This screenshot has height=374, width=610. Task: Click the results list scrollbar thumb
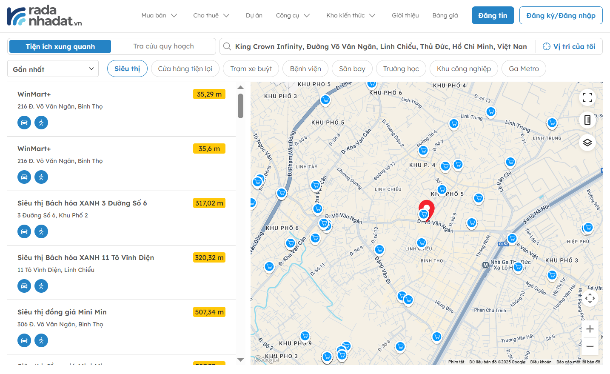[240, 106]
